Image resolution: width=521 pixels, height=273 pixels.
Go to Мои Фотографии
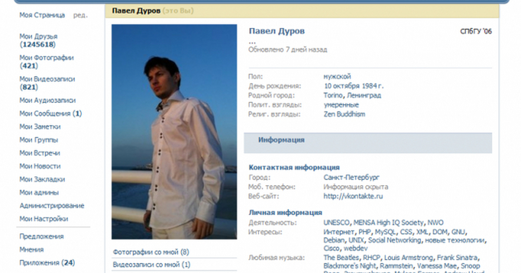(46, 58)
